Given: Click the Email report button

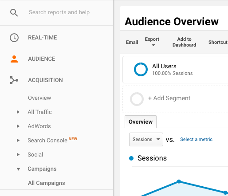Looking at the screenshot, I should 132,42.
